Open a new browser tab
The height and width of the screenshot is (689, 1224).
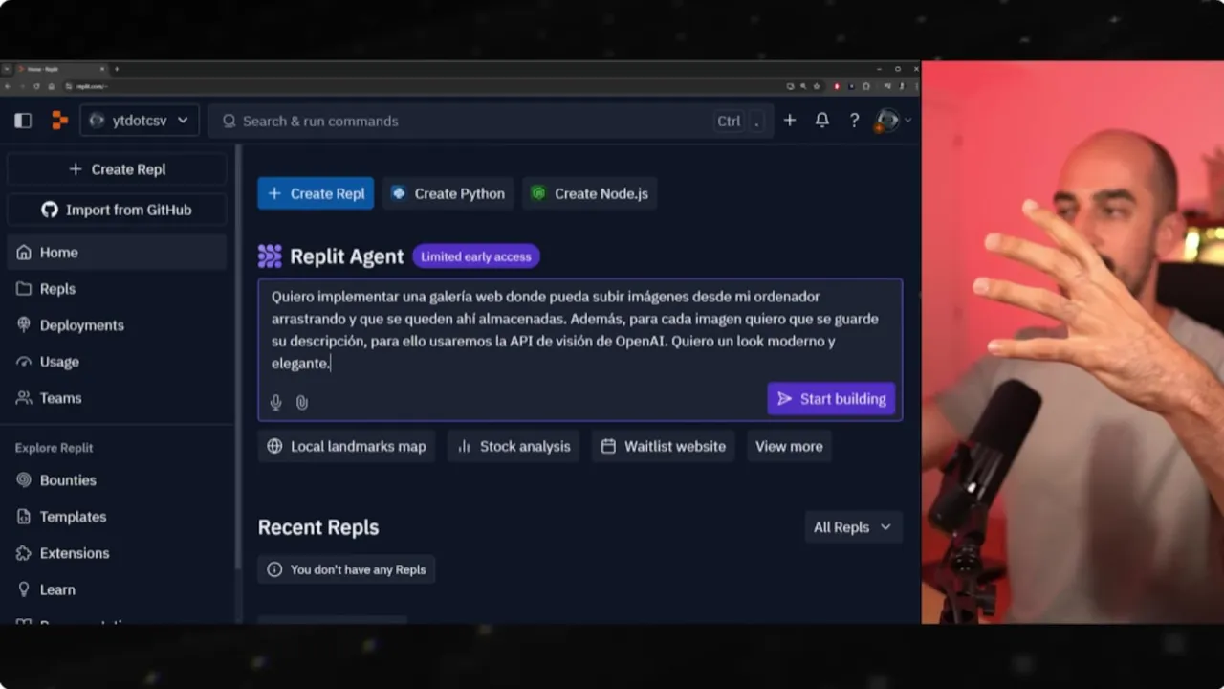coord(117,69)
